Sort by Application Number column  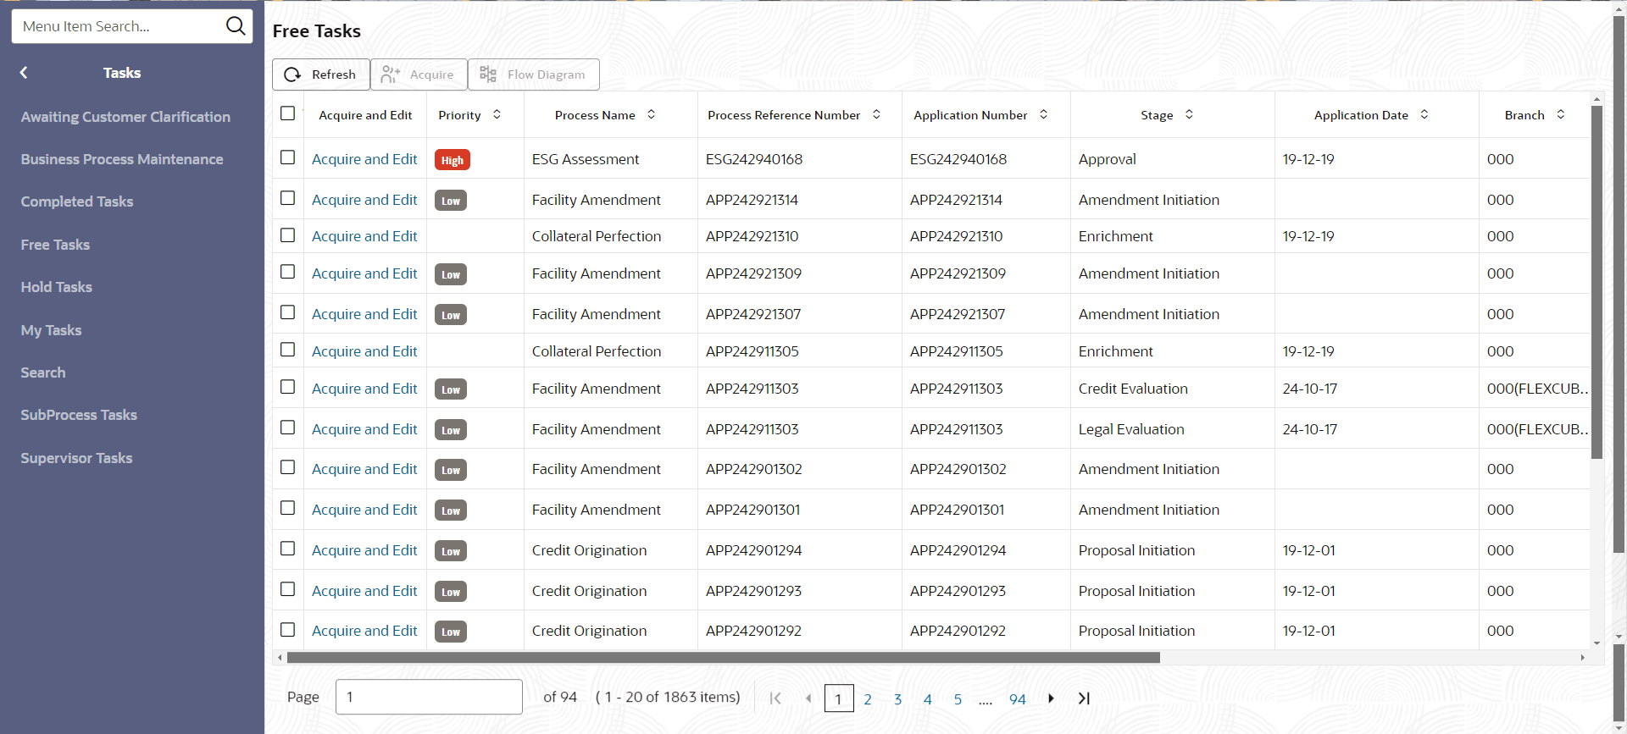[1043, 114]
